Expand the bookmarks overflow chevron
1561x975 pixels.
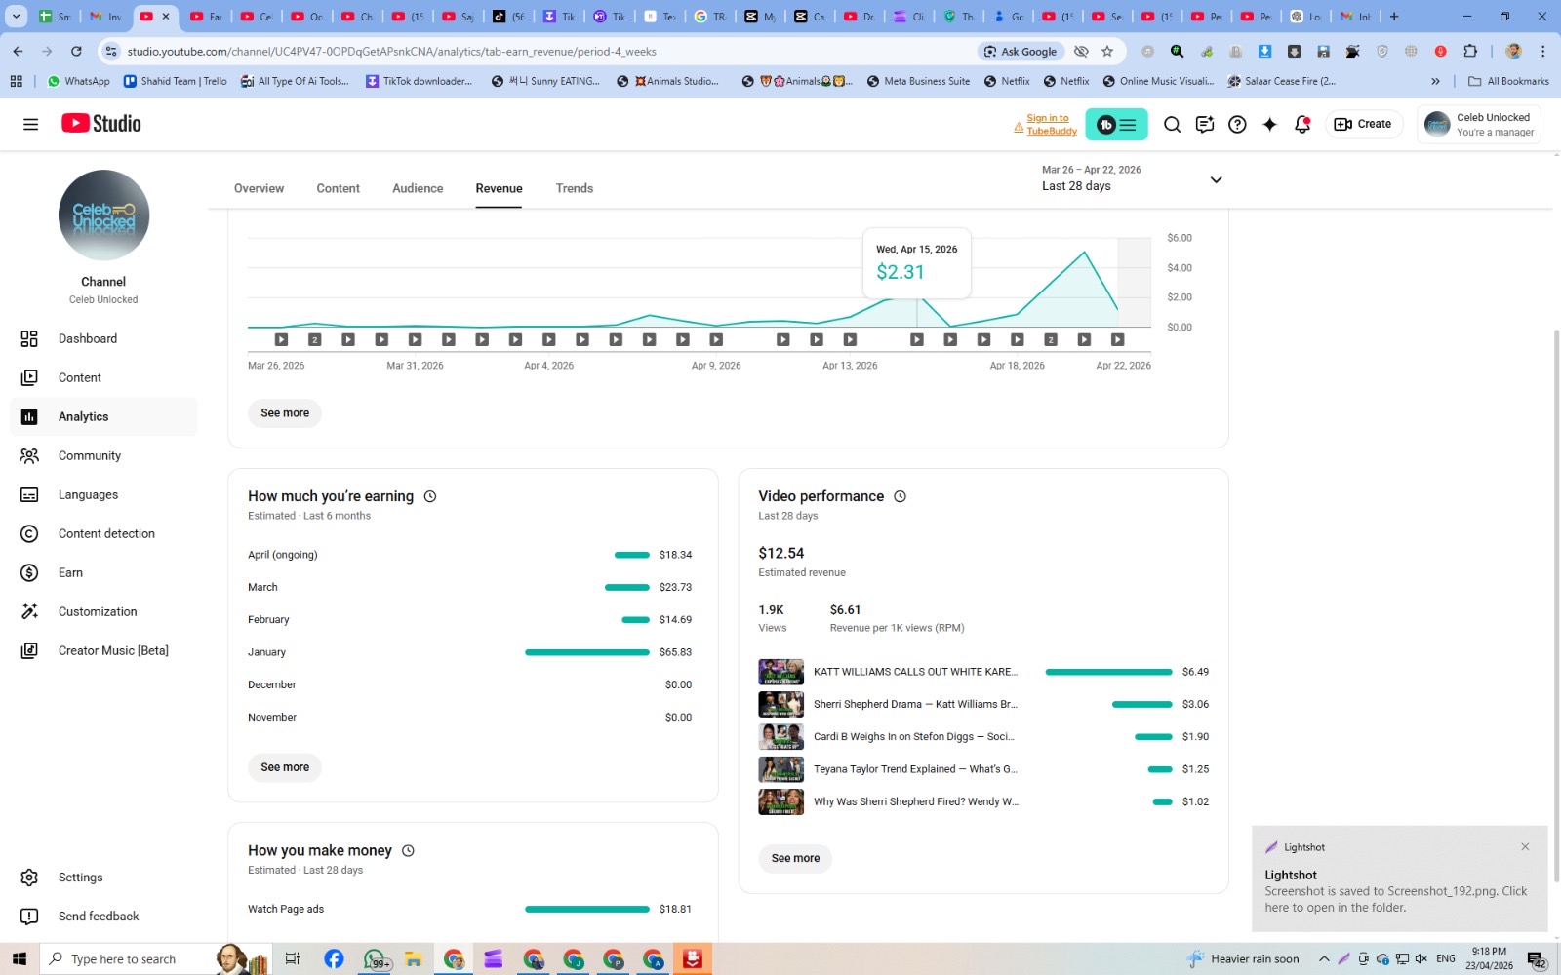(1435, 81)
